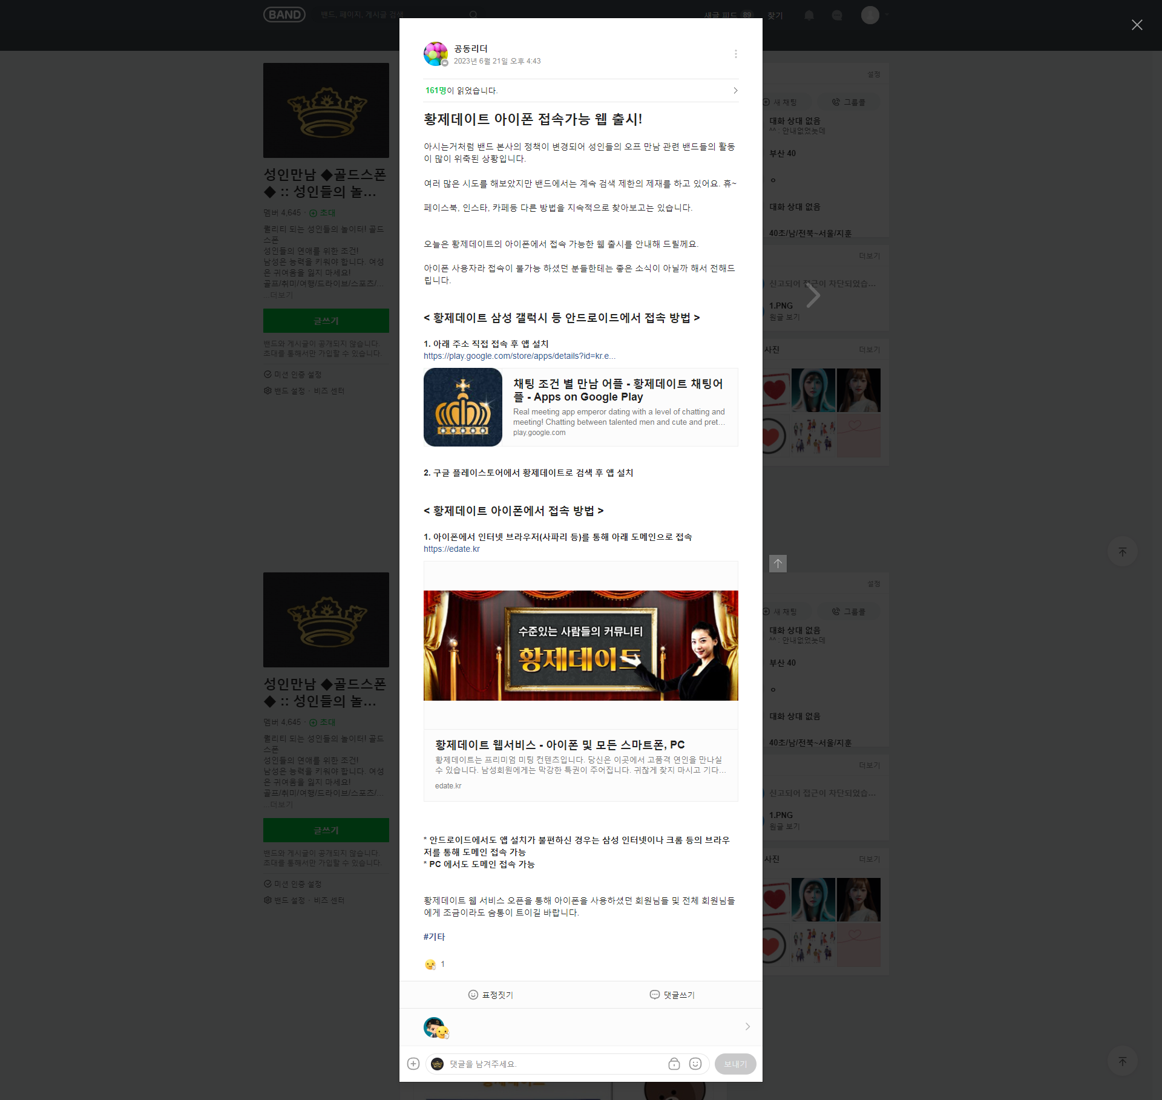The width and height of the screenshot is (1162, 1100).
Task: Click the 공동리더 author profile avatar
Action: pyautogui.click(x=435, y=54)
